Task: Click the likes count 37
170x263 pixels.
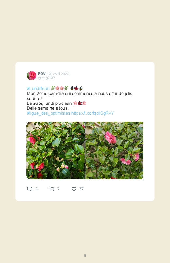Action: [81, 189]
